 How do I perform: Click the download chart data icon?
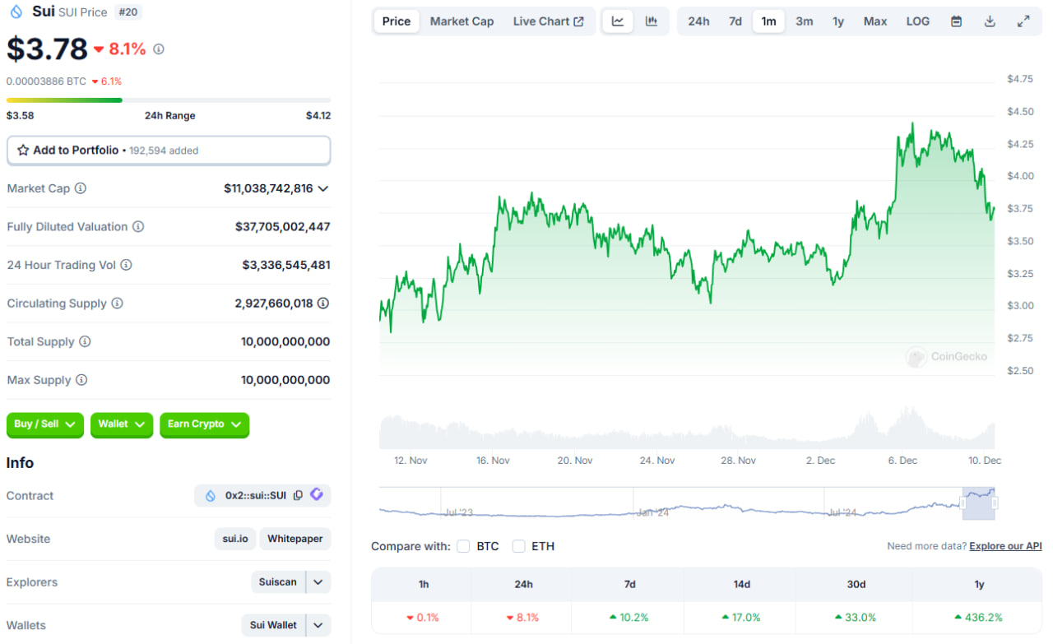pyautogui.click(x=990, y=21)
